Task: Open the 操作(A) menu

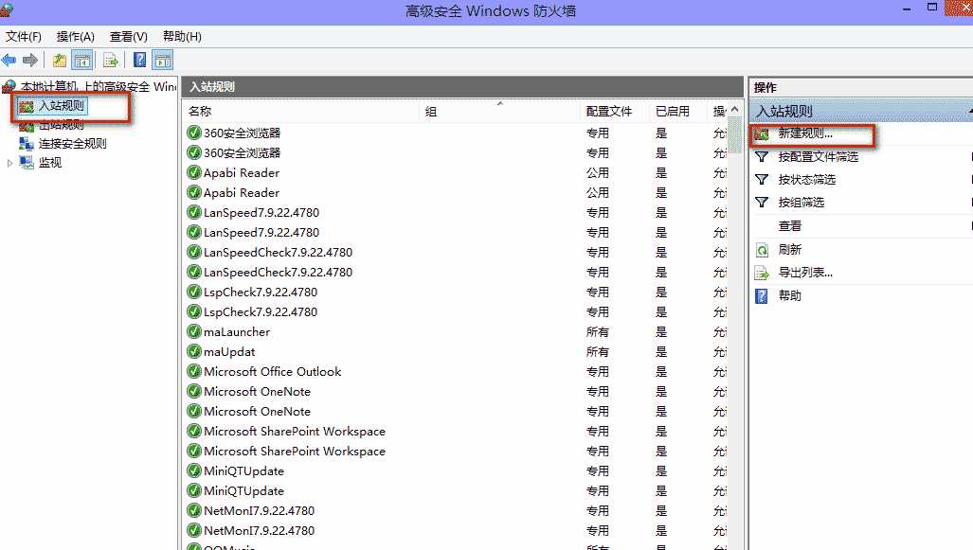Action: 75,37
